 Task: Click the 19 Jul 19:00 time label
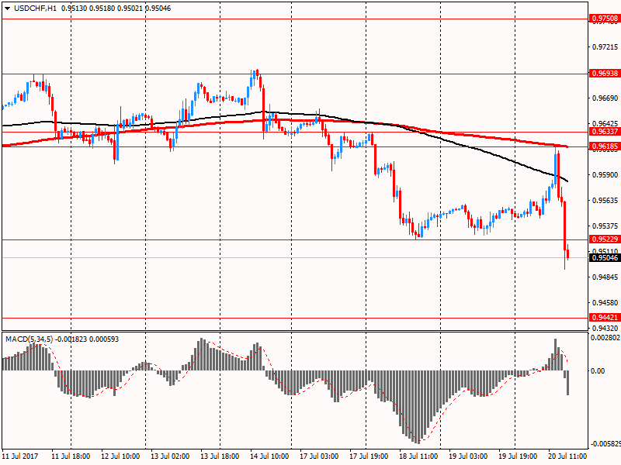[518, 456]
